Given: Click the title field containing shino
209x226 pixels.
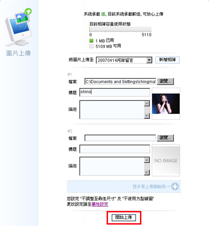Looking at the screenshot, I should tap(115, 92).
